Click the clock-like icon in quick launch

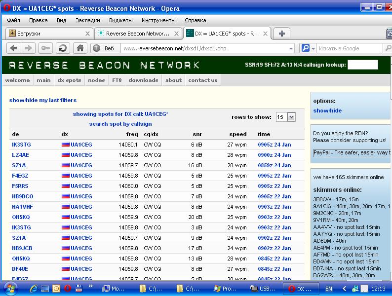pos(56,289)
